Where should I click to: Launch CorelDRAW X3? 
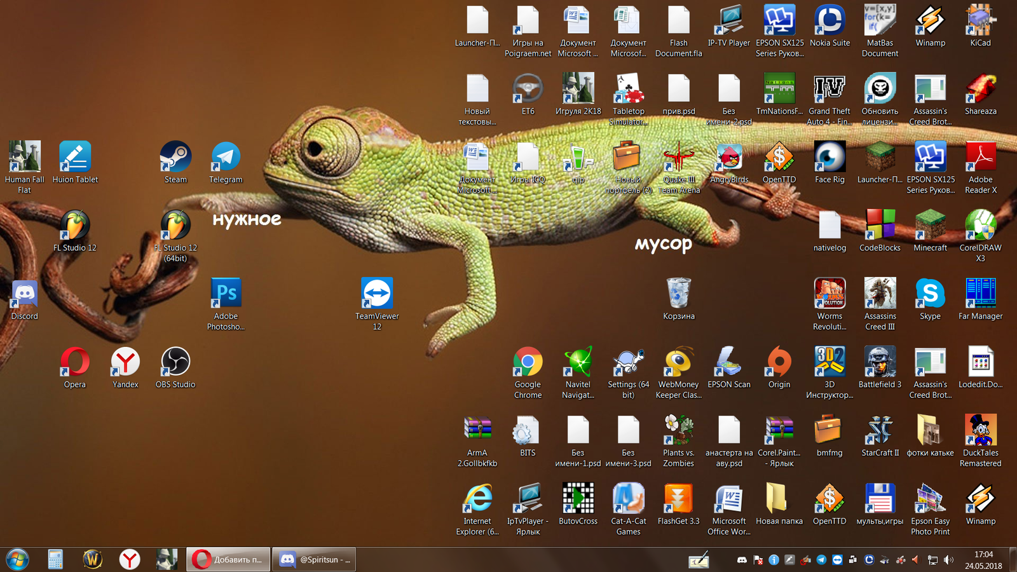981,236
